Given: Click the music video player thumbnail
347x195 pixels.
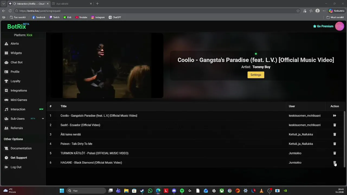Looking at the screenshot, I should pos(107,66).
